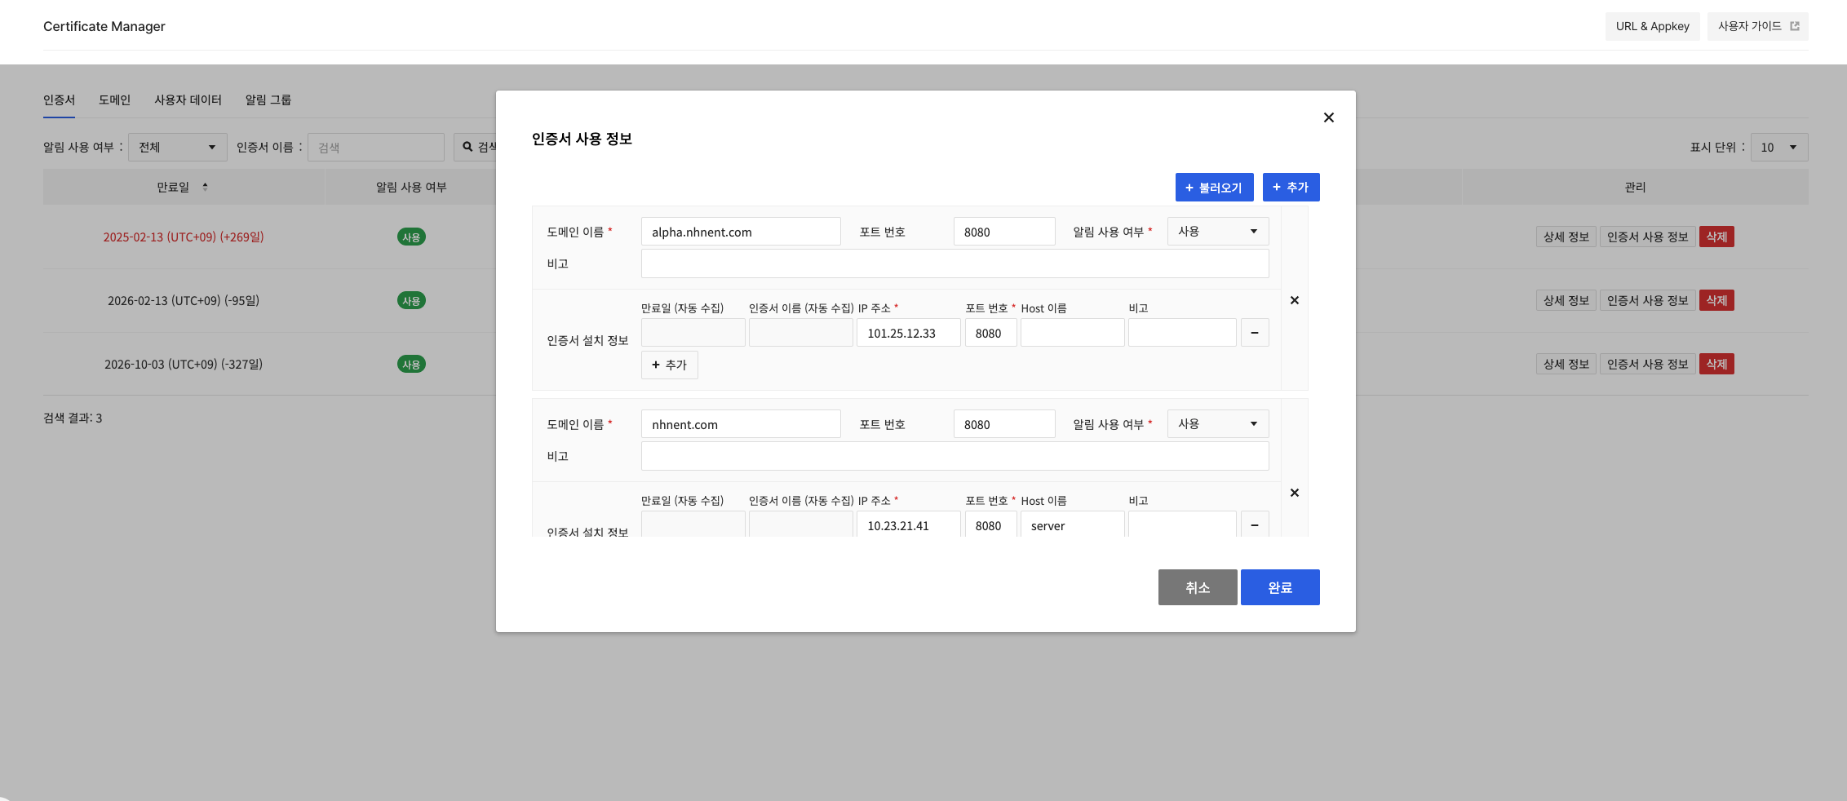Open the URL & Appkey panel
This screenshot has height=801, width=1847.
(x=1652, y=25)
